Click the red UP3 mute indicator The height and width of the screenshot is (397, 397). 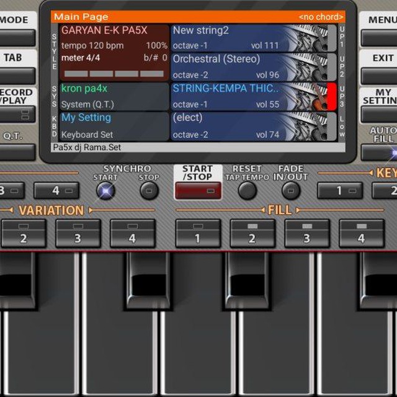(332, 97)
